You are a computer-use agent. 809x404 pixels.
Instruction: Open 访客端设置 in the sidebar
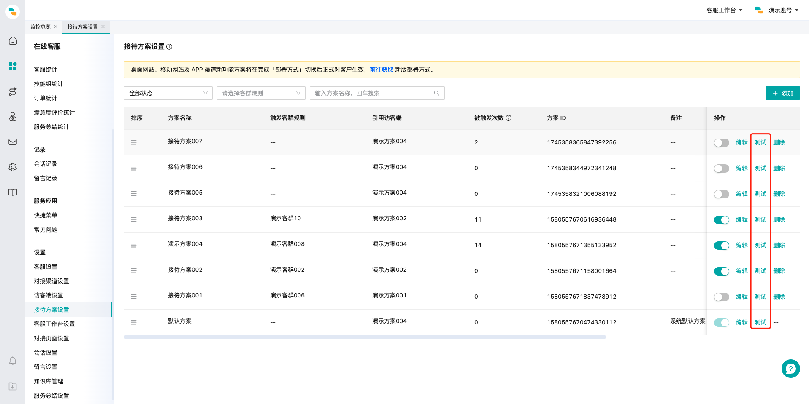49,295
